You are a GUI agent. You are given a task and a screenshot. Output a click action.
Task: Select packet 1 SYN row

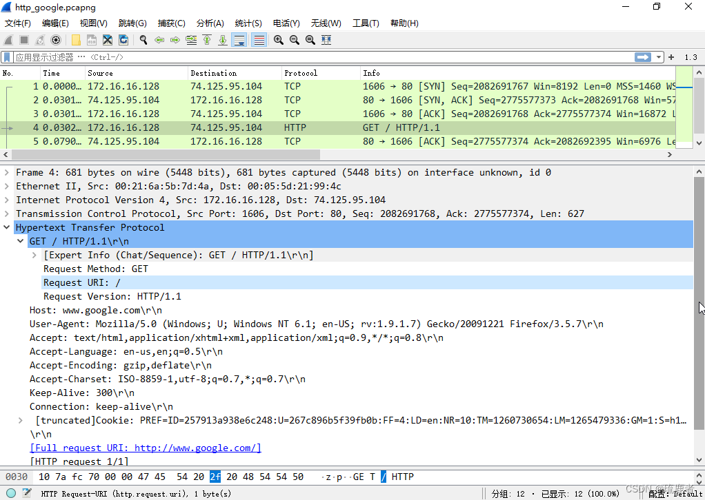337,86
